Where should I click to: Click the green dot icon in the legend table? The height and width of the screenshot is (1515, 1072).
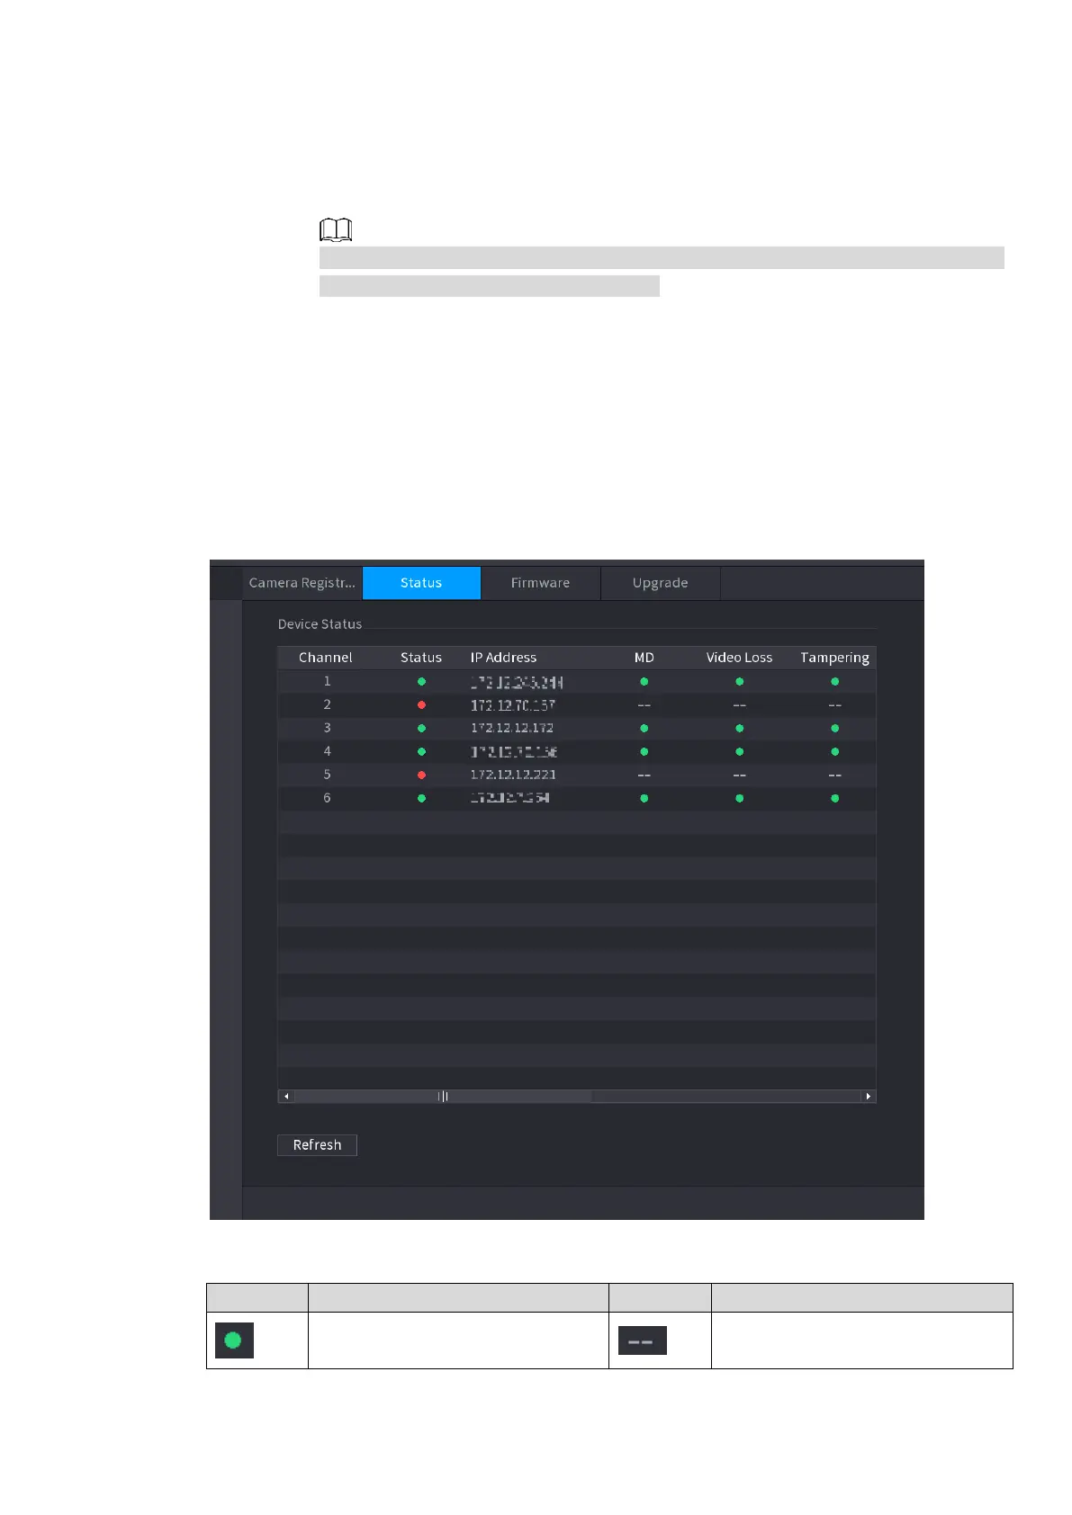(234, 1340)
